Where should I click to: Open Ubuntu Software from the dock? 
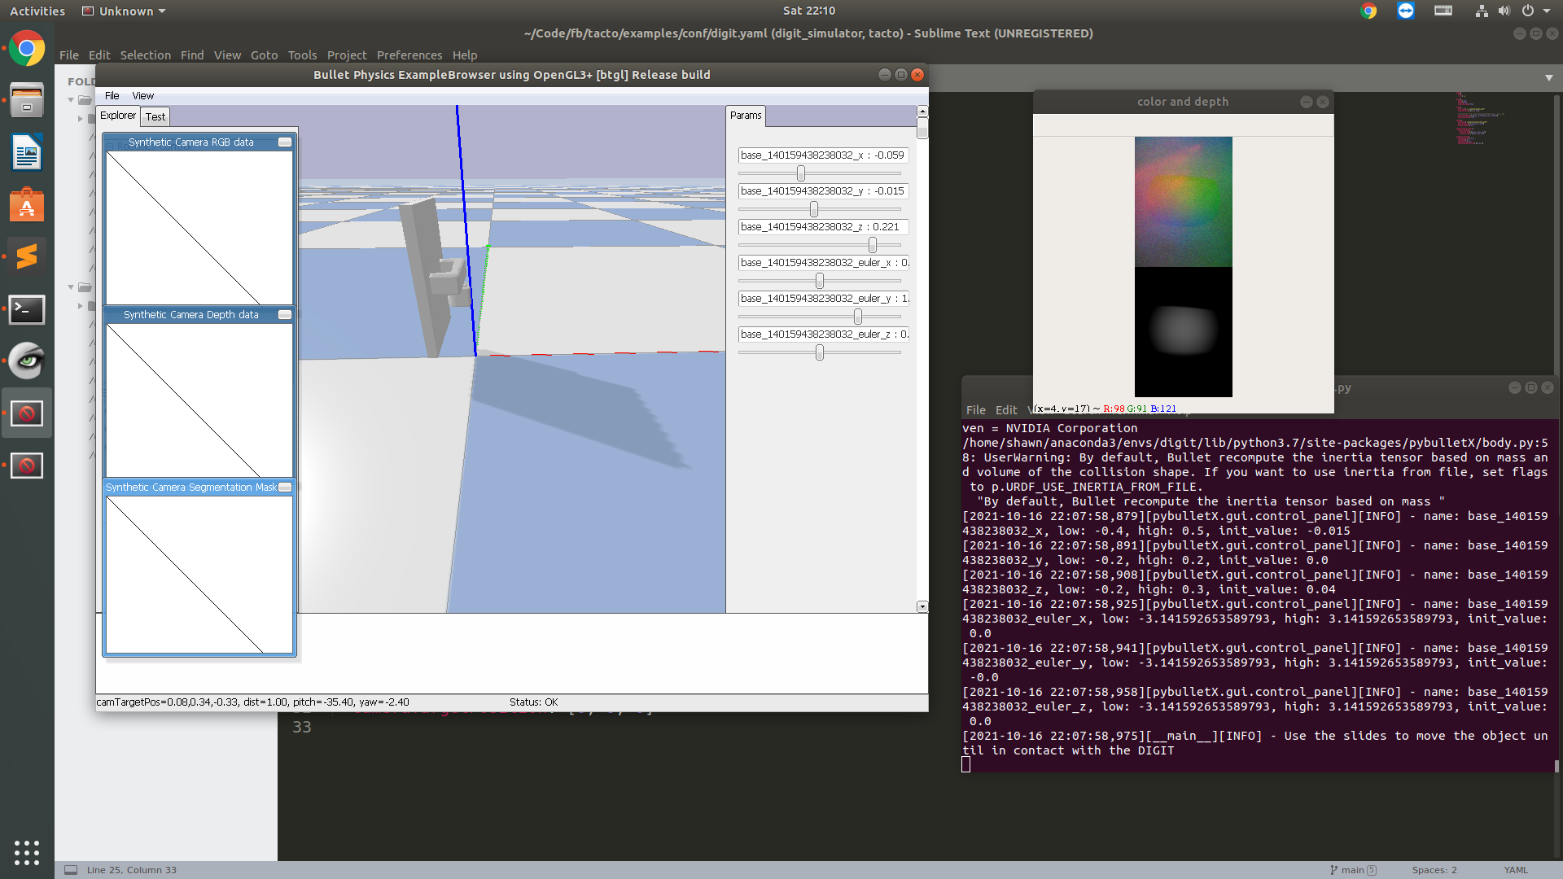click(x=27, y=204)
